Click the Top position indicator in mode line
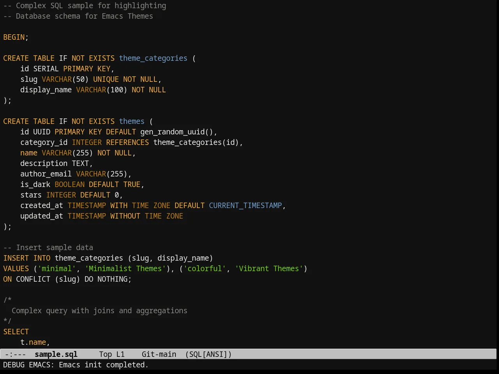Viewport: 499px width, 374px height. pyautogui.click(x=105, y=354)
